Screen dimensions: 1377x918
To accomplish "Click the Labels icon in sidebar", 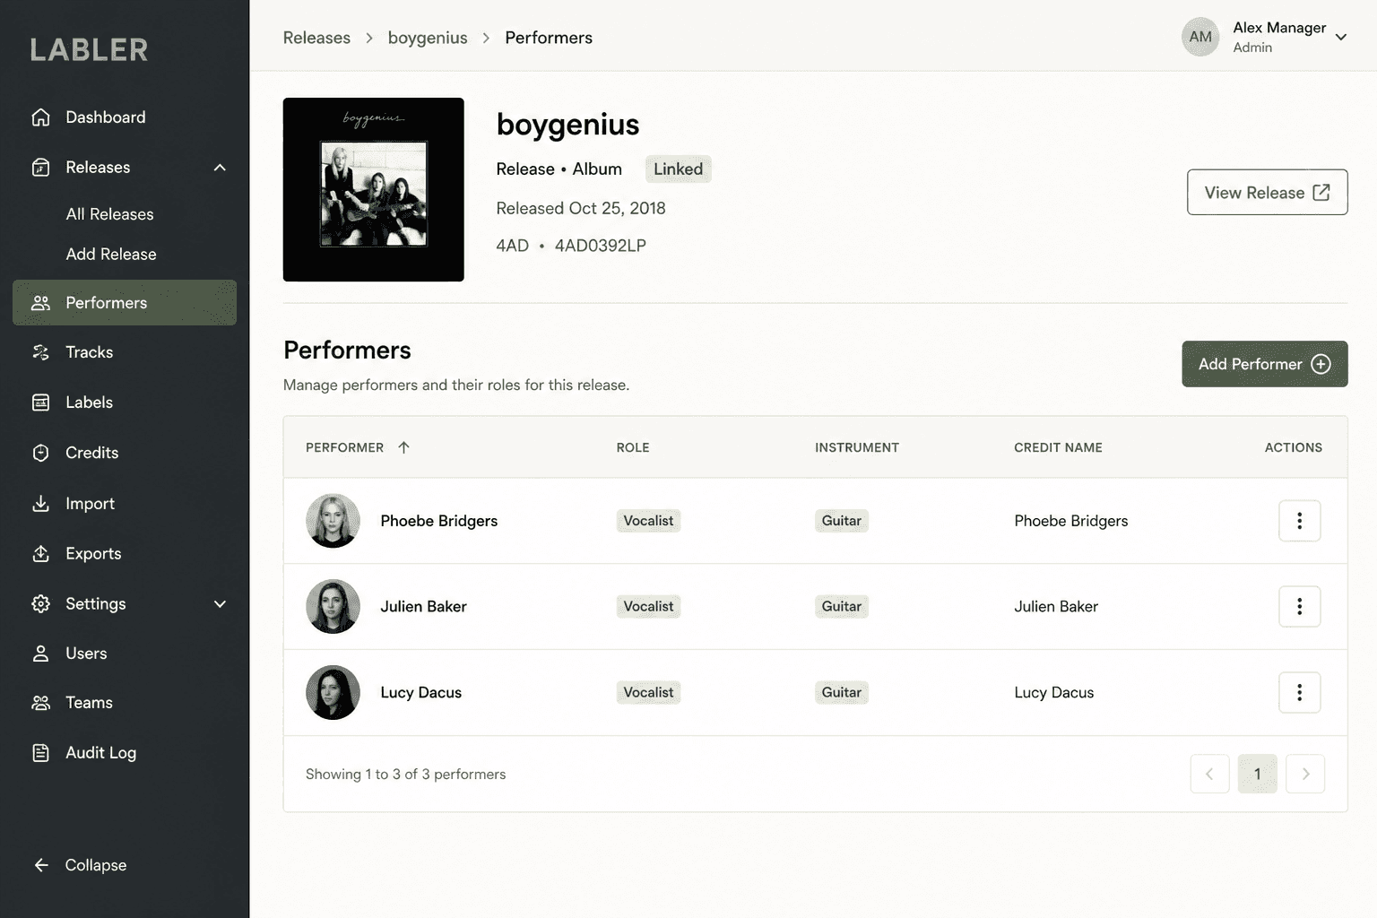I will (x=40, y=403).
